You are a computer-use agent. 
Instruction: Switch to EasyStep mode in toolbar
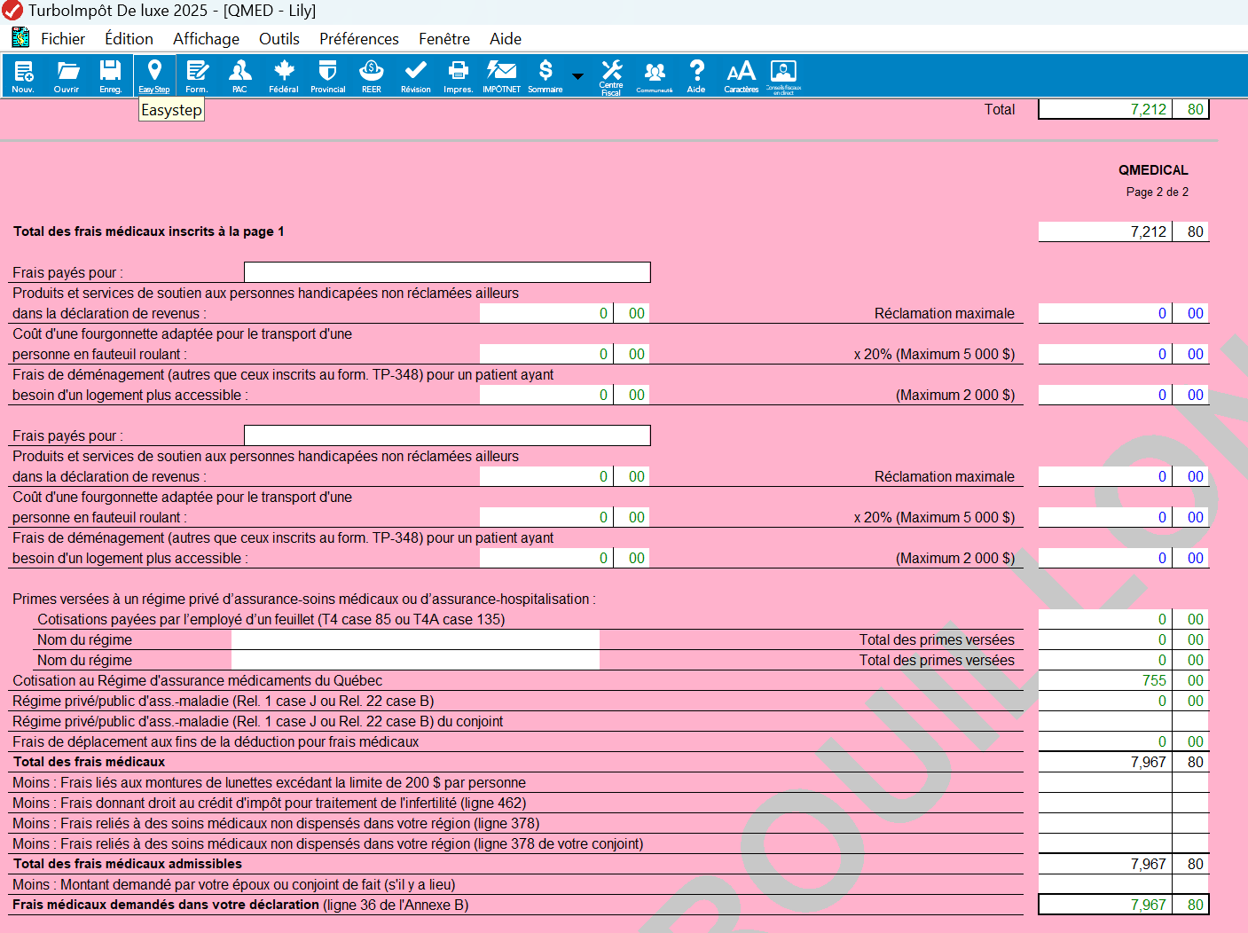[154, 76]
